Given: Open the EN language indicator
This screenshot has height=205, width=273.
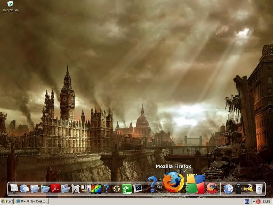Looking at the screenshot, I should (x=247, y=202).
